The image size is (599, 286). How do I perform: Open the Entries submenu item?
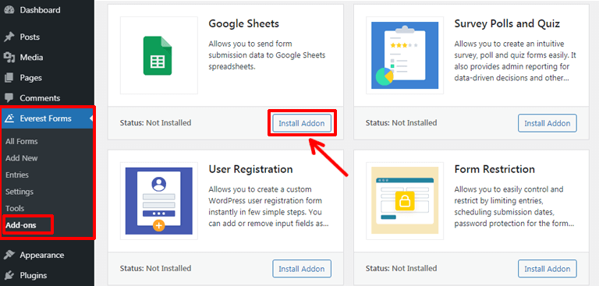tap(17, 175)
